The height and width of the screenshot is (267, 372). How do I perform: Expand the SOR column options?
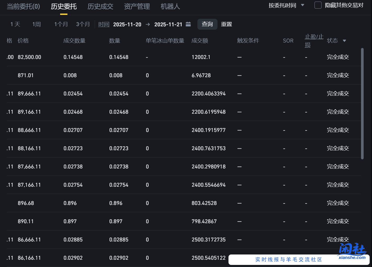point(288,41)
